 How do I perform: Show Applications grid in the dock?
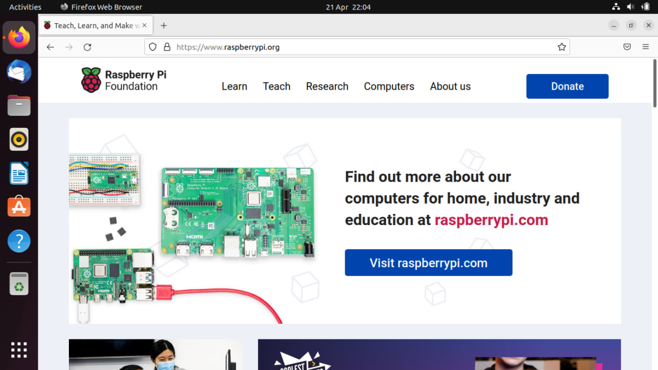click(19, 350)
